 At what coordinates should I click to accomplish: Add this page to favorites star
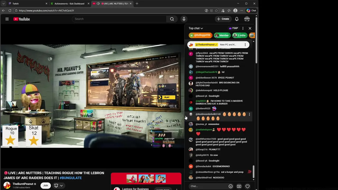click(217, 11)
